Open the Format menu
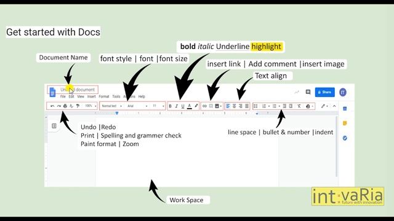The height and width of the screenshot is (221, 394). tap(104, 96)
